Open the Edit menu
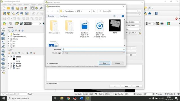The image size is (180, 101). [x=10, y=4]
